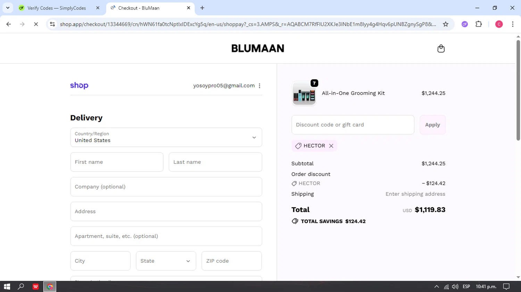This screenshot has height=292, width=521.
Task: Click the Shop logo
Action: coord(79,86)
